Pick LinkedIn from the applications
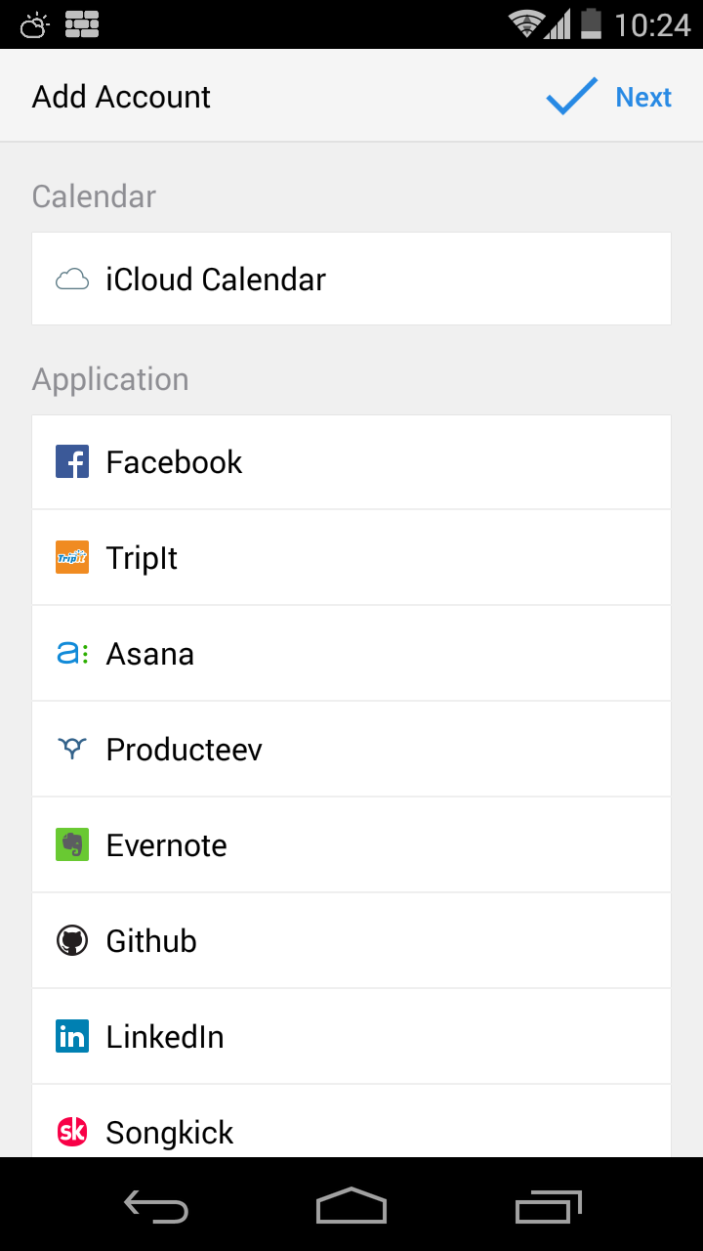Viewport: 703px width, 1251px height. coord(351,1037)
